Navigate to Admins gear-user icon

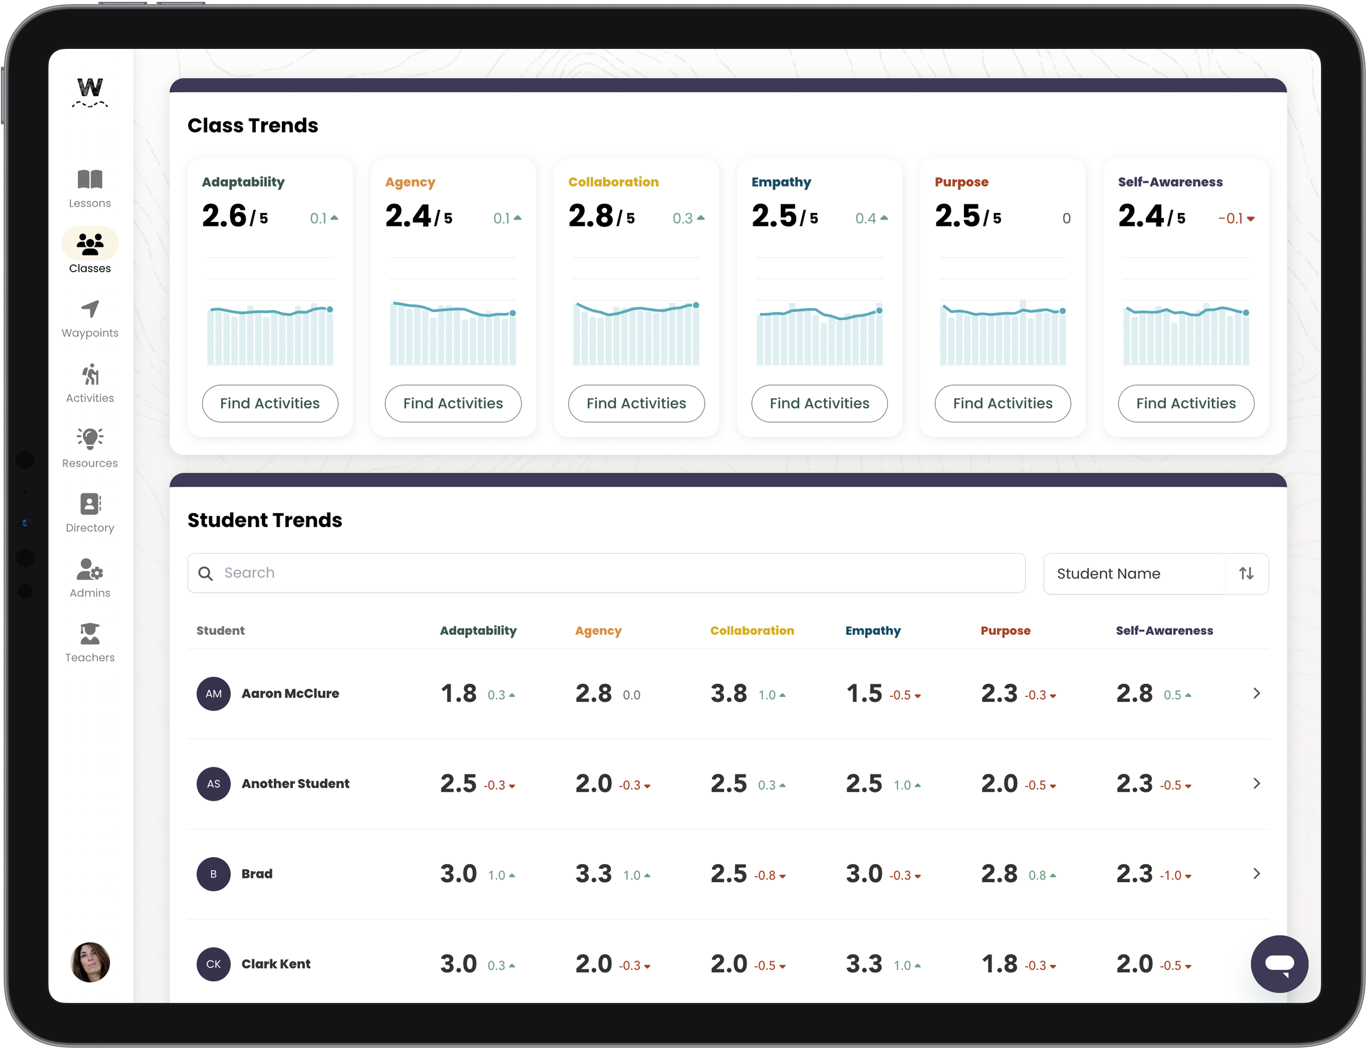(90, 569)
